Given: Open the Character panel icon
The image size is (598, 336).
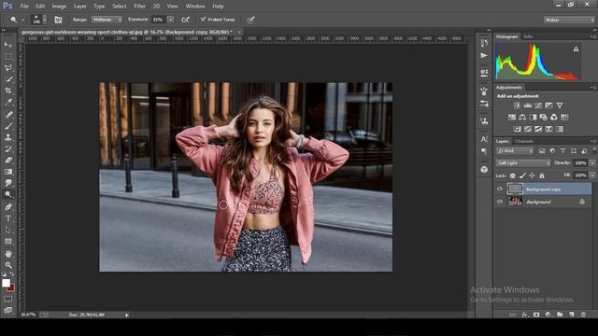Looking at the screenshot, I should point(484,139).
